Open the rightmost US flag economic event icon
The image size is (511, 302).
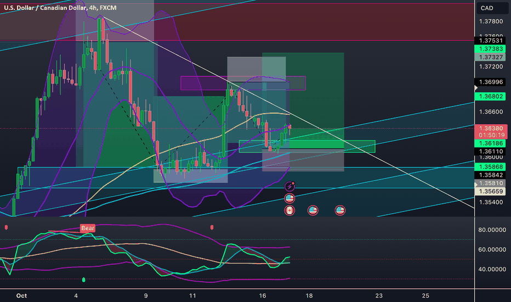pos(340,210)
